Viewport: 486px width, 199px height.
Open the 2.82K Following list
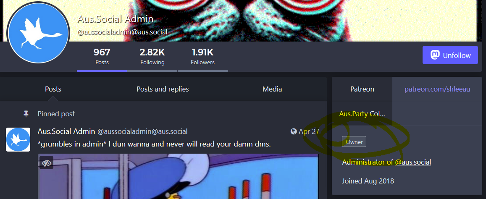pyautogui.click(x=152, y=57)
